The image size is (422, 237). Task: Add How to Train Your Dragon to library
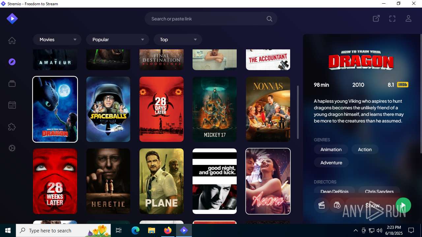point(337,205)
